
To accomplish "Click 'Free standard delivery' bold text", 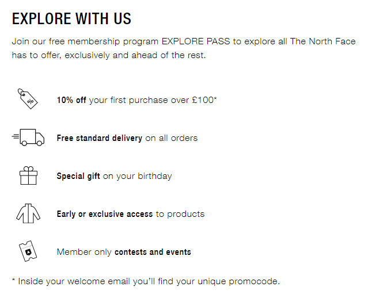I will 100,138.
